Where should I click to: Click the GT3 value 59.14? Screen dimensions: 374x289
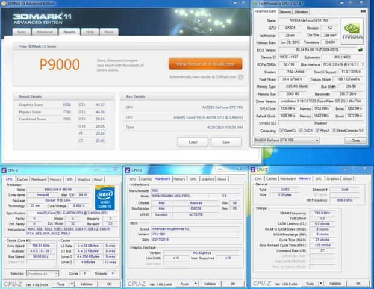[x=100, y=119]
